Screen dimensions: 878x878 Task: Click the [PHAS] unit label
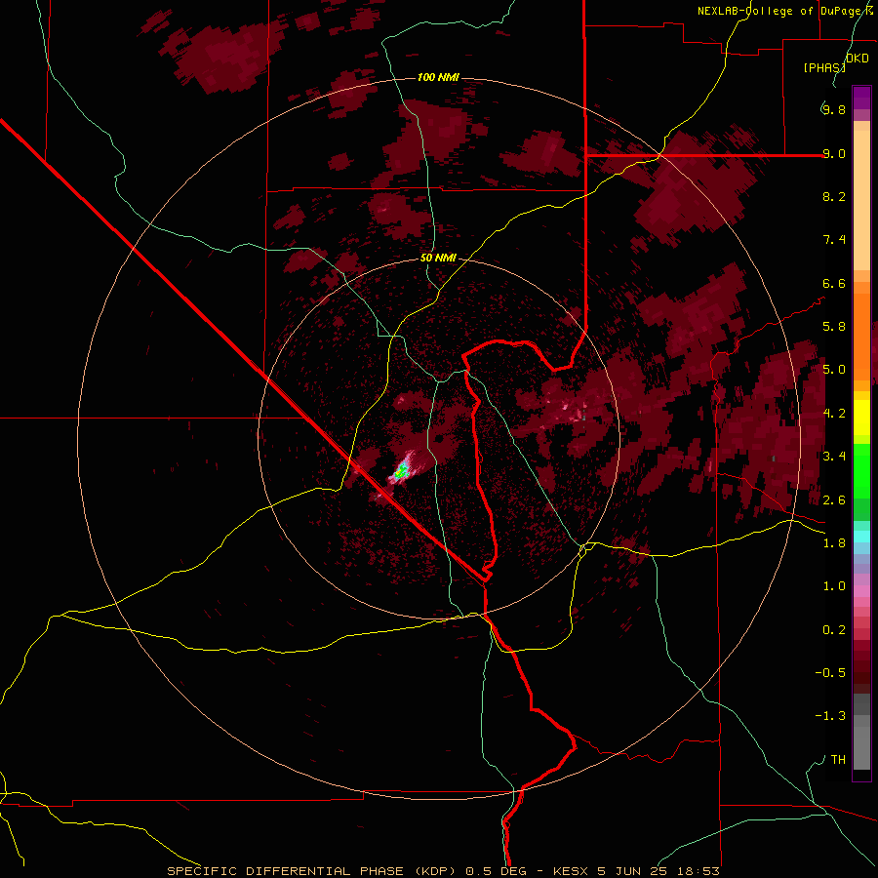click(824, 67)
